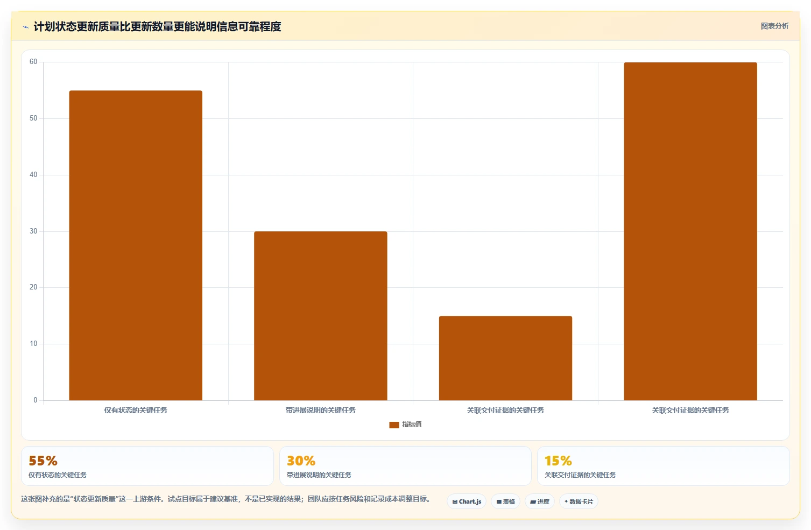
Task: Click the bar above 仅有状态的关键任务
Action: tap(136, 245)
